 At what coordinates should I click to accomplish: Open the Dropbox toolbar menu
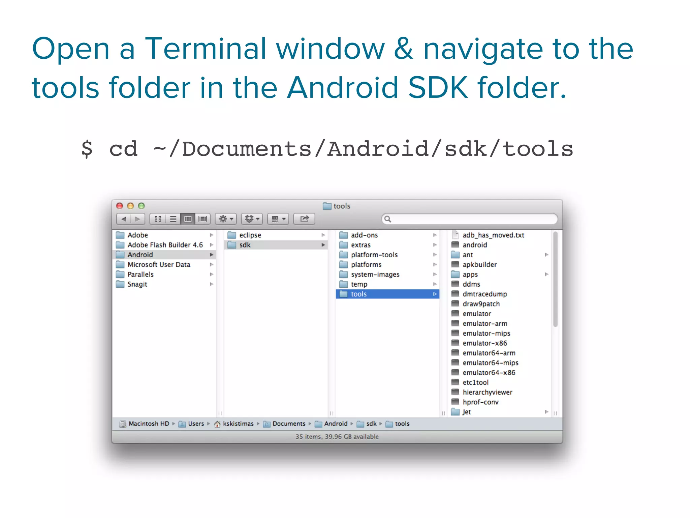click(252, 219)
